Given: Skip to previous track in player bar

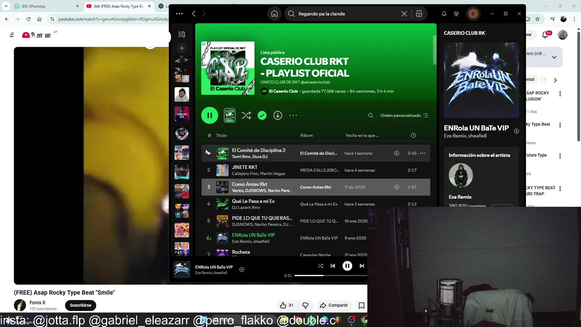Looking at the screenshot, I should pyautogui.click(x=333, y=266).
